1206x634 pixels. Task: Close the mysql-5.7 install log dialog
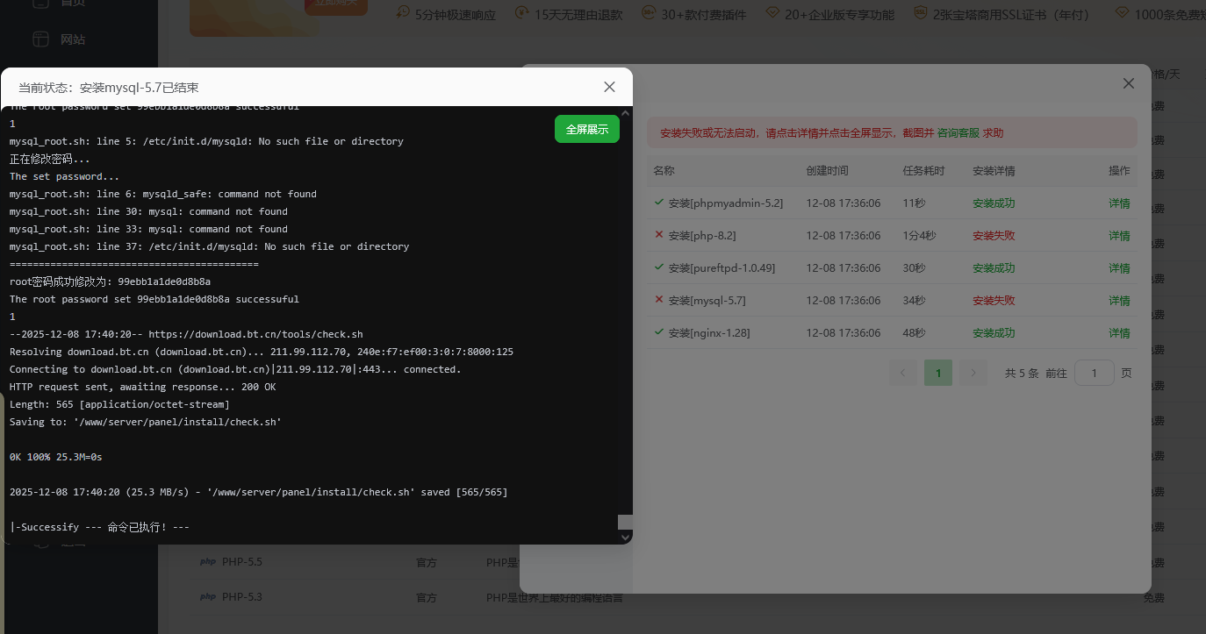tap(610, 87)
